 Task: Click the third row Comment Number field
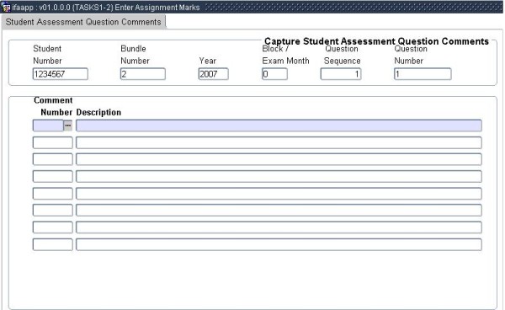pyautogui.click(x=53, y=159)
